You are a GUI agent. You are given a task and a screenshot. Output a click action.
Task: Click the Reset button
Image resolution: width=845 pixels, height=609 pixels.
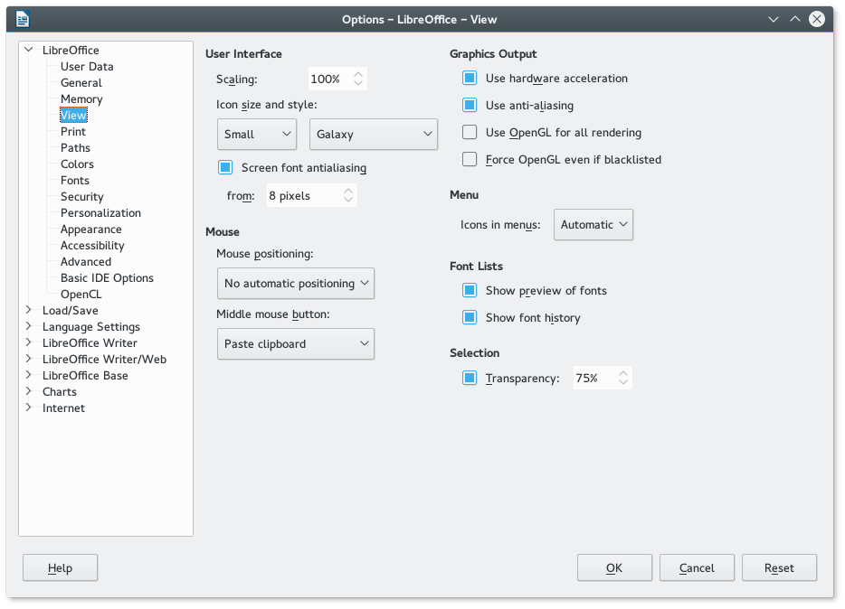pos(779,567)
